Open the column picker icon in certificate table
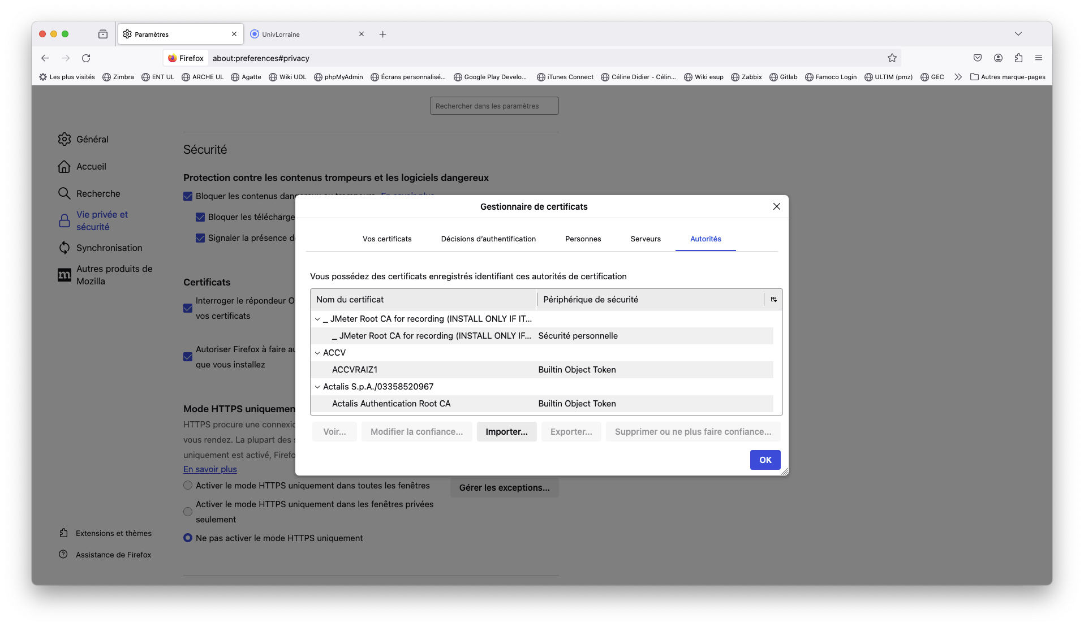1084x627 pixels. click(x=773, y=300)
